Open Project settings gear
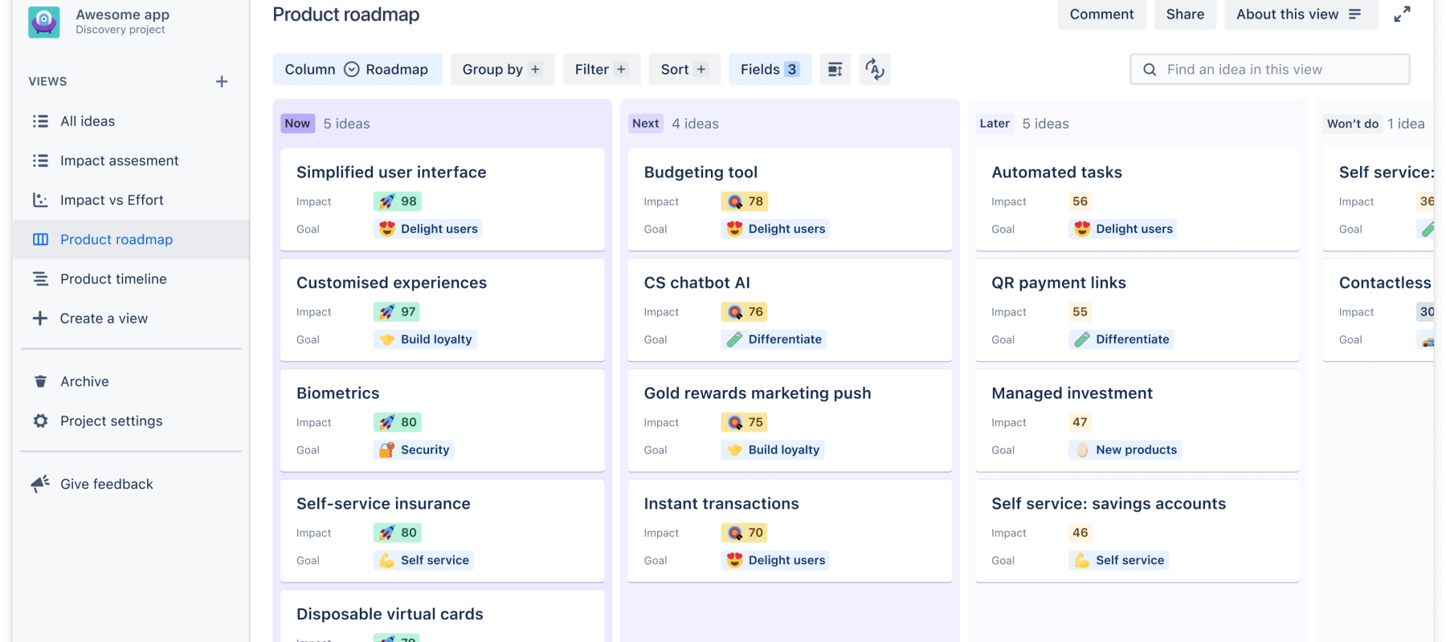The width and height of the screenshot is (1446, 642). coord(40,421)
